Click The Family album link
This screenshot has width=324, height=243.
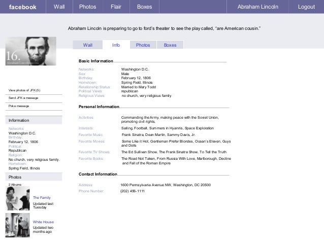click(42, 197)
